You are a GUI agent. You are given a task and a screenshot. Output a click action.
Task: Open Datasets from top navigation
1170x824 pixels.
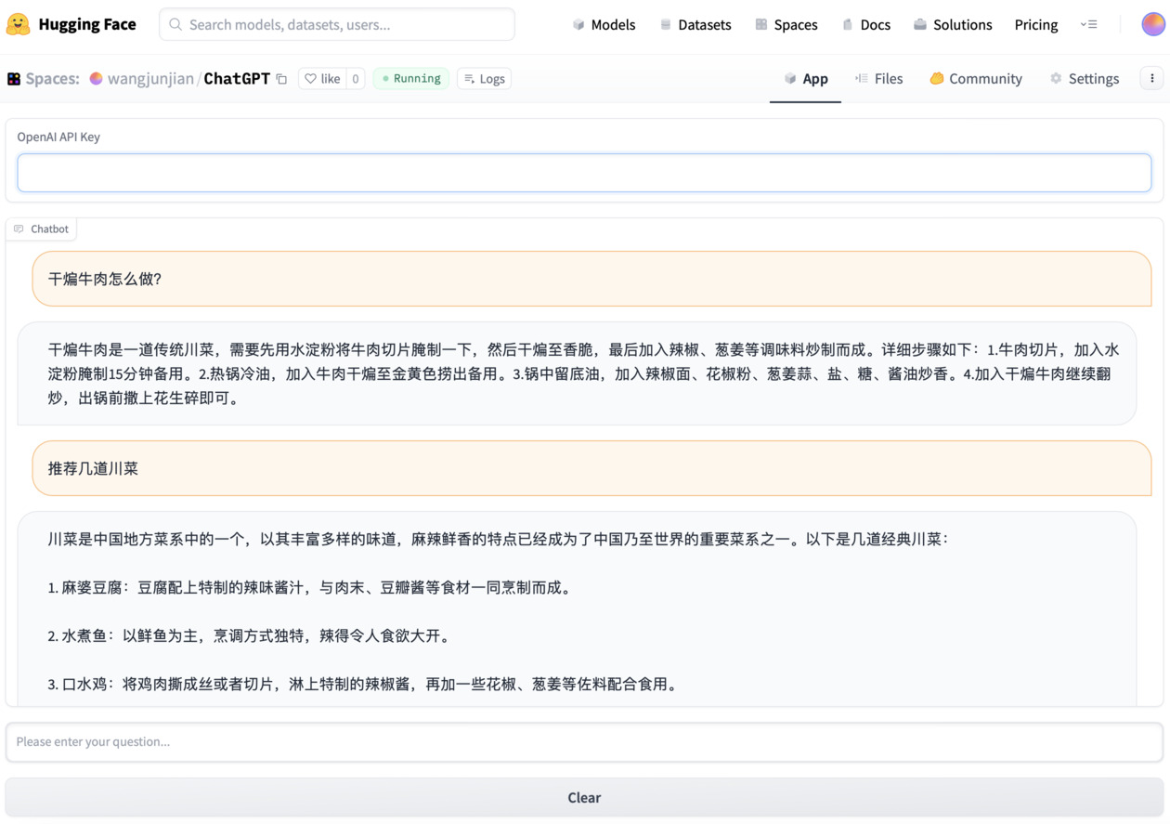695,25
